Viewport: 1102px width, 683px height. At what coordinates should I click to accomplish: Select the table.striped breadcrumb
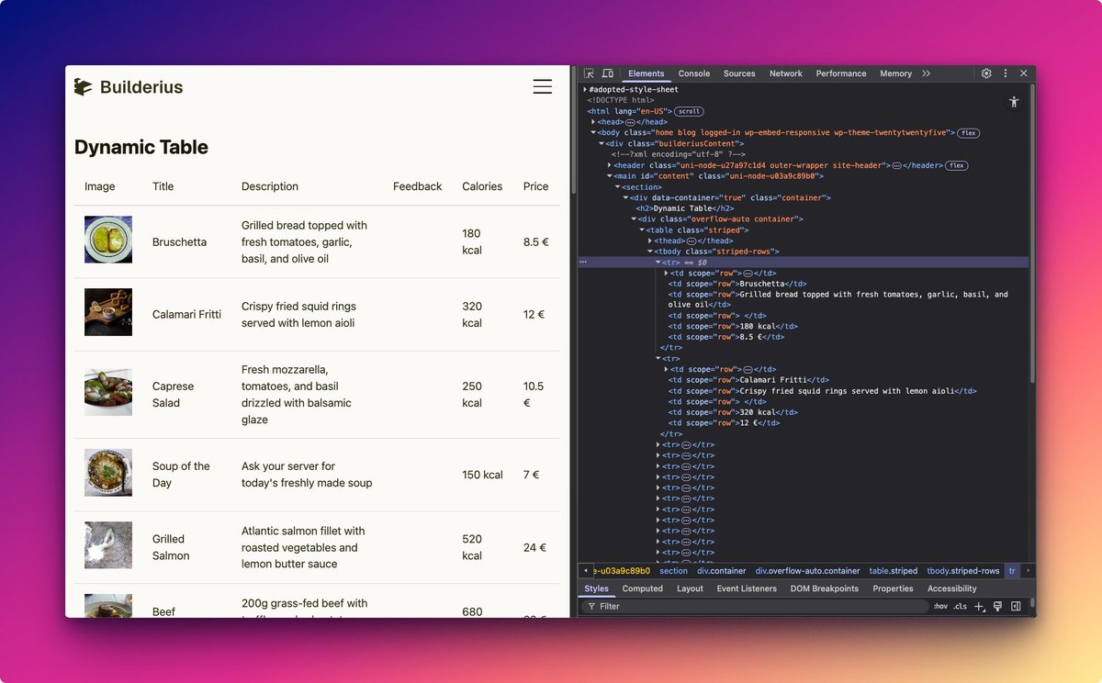(894, 571)
